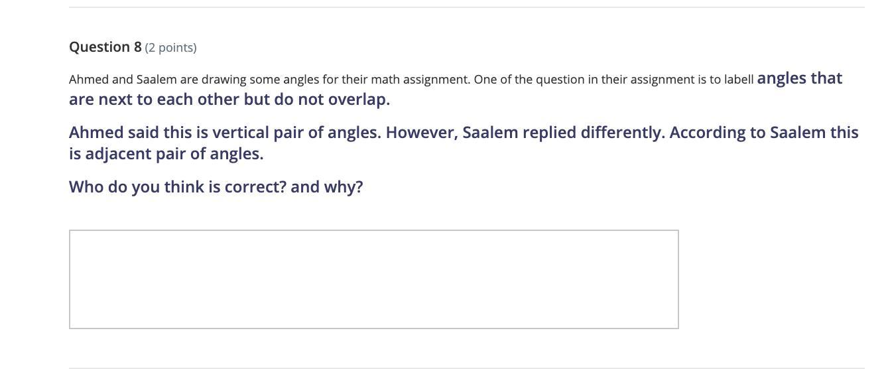Click inside the empty answer text box
The image size is (890, 369).
[373, 279]
